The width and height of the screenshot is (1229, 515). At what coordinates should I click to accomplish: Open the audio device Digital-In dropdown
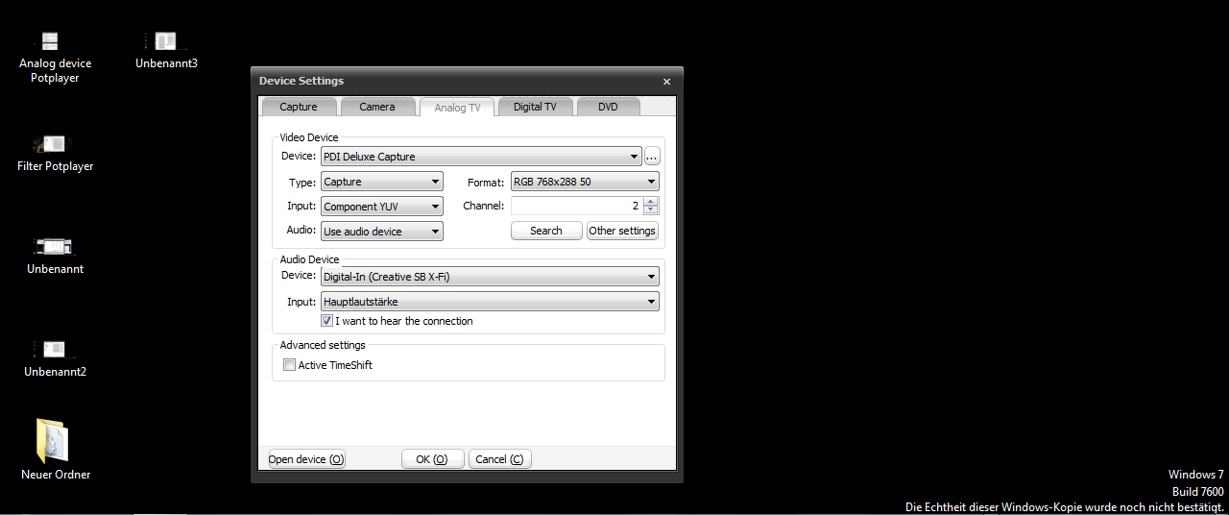(x=490, y=277)
